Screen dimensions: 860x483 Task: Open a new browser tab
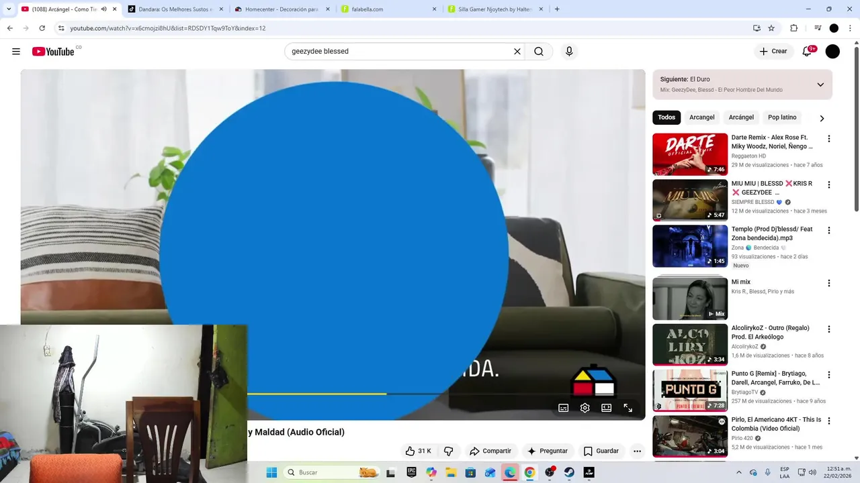point(557,9)
